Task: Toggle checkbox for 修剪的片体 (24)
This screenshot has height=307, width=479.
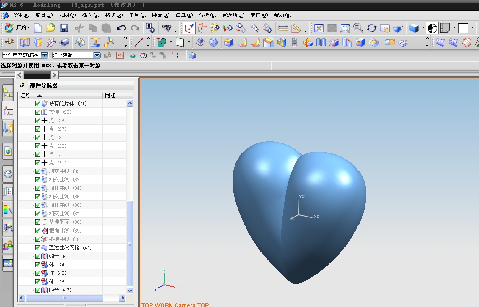Action: click(x=38, y=104)
